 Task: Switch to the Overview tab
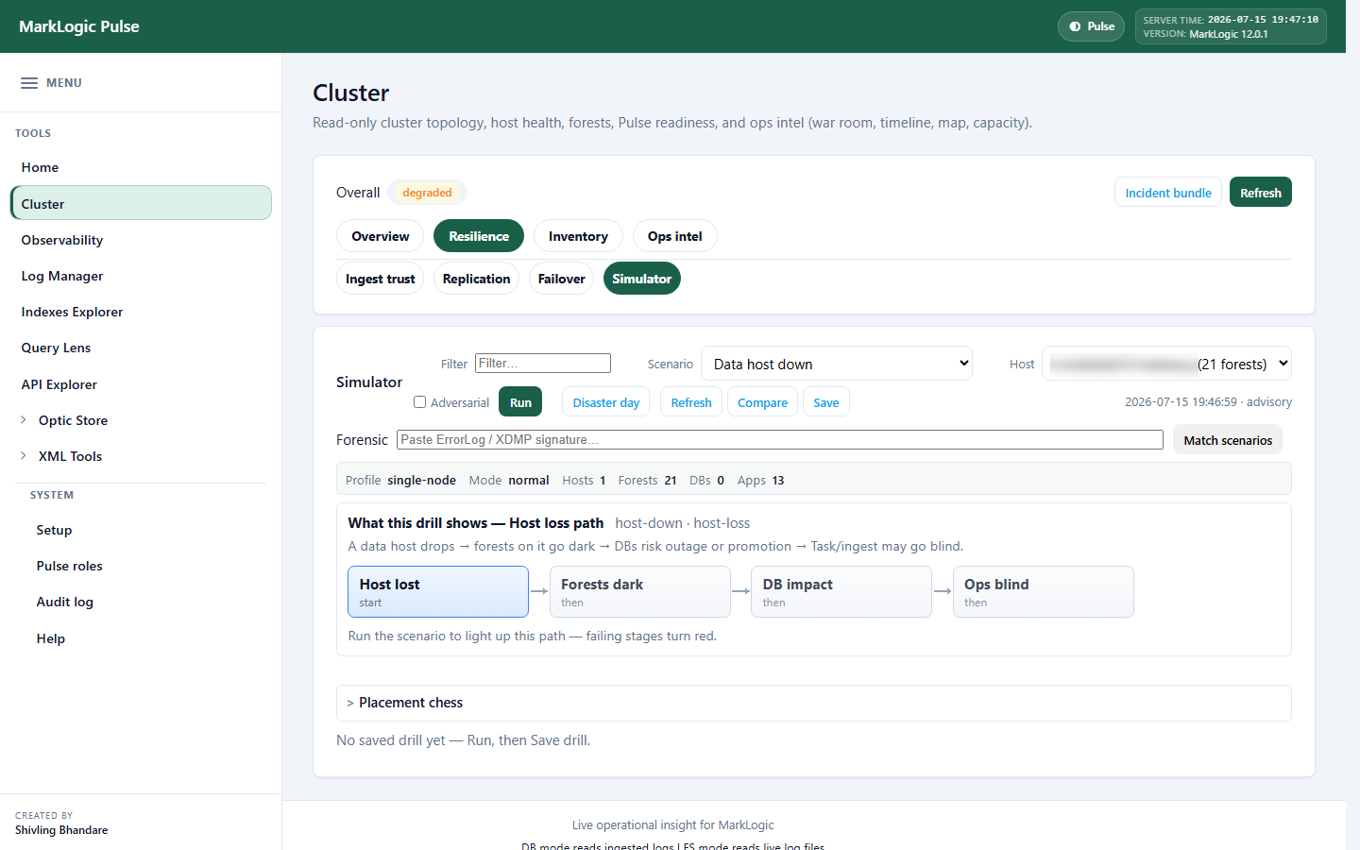381,236
